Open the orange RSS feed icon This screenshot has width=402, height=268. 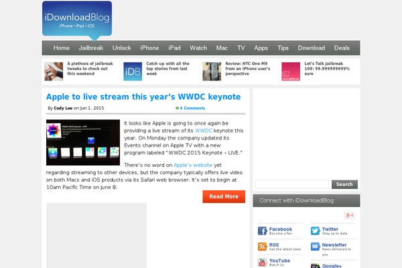pyautogui.click(x=262, y=247)
